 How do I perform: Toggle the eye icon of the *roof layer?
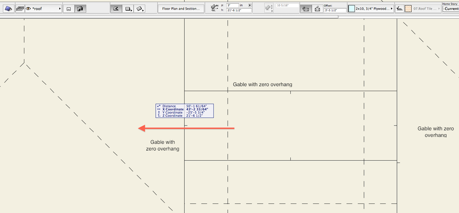pos(28,9)
